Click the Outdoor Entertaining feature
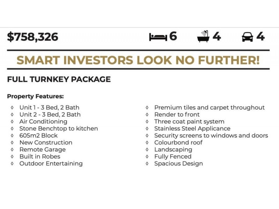The height and width of the screenshot is (209, 279). [x=51, y=164]
